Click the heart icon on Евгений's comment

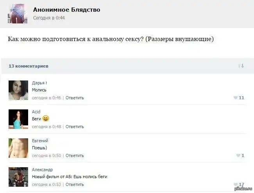pyautogui.click(x=238, y=155)
